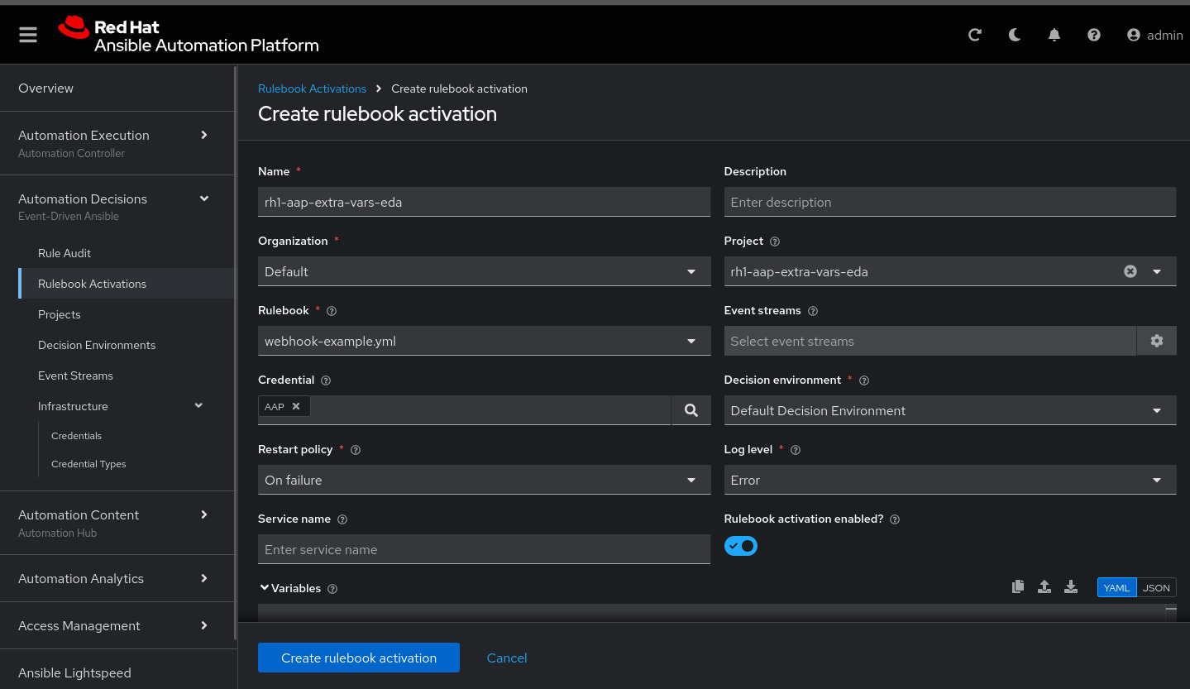Click the download variables icon
The image size is (1190, 689).
(1071, 586)
